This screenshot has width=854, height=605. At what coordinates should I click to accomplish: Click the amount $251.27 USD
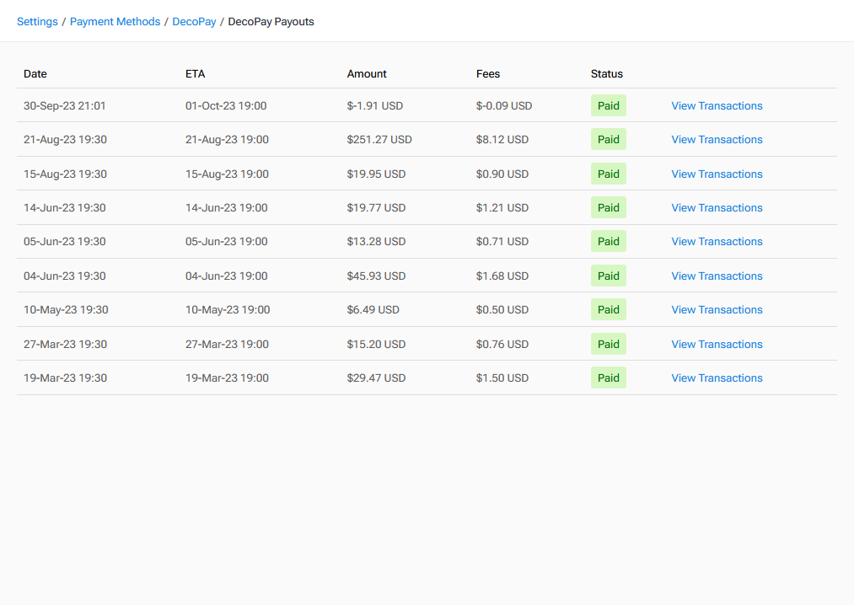coord(379,139)
